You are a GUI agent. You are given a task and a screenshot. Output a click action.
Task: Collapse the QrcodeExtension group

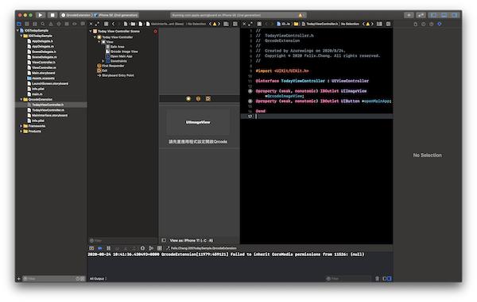(21, 99)
